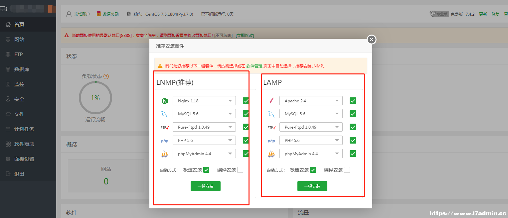This screenshot has height=218, width=508.
Task: Click the FTP sidebar icon
Action: [8, 54]
